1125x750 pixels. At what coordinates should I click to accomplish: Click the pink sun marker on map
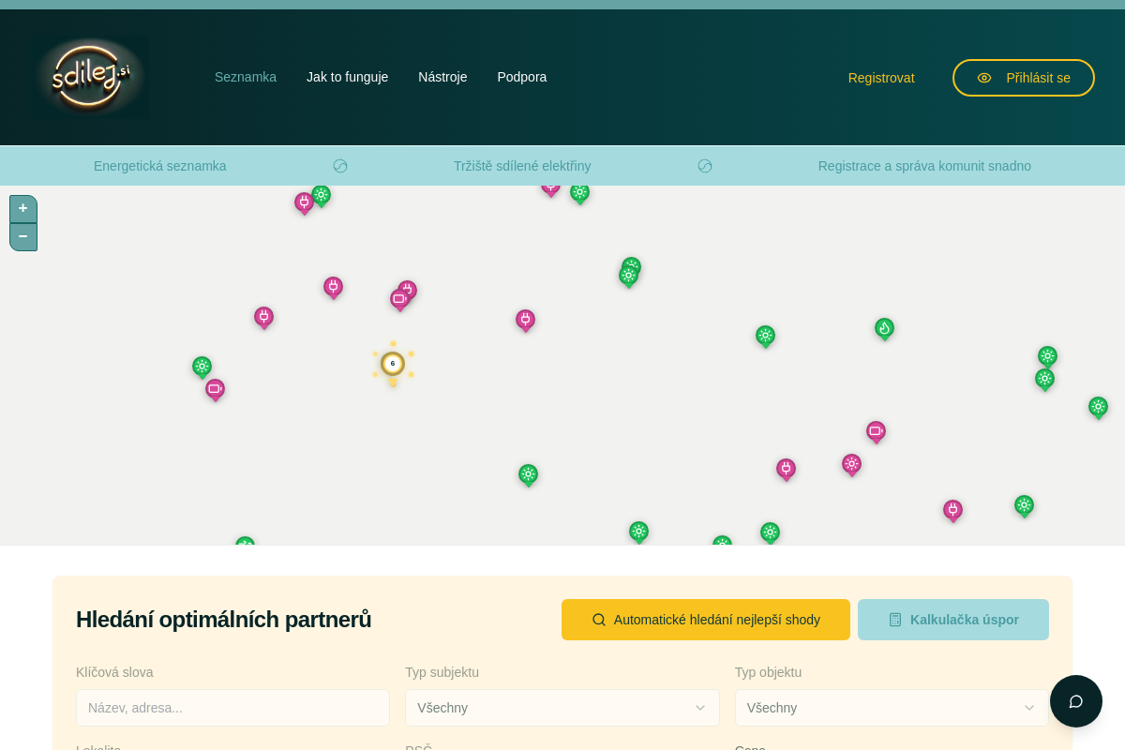click(x=851, y=464)
